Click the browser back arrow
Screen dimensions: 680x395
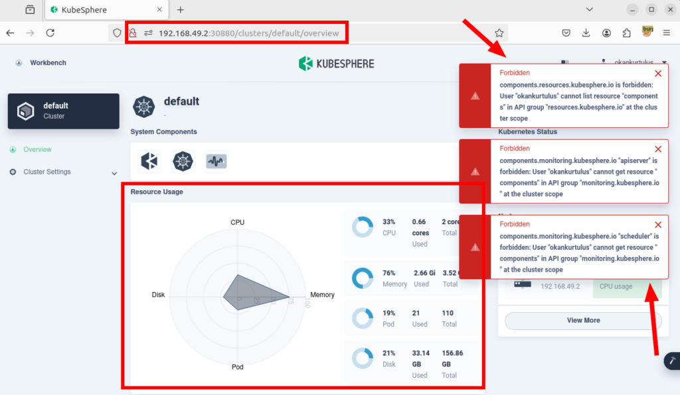tap(11, 33)
